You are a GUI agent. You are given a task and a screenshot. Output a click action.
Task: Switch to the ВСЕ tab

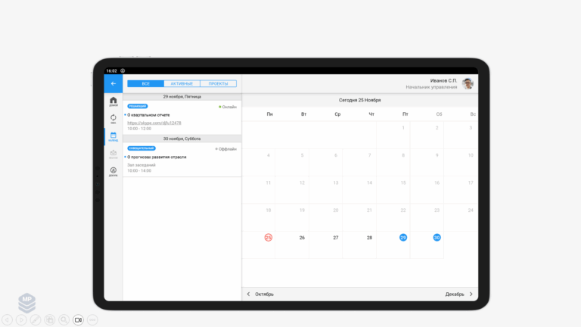click(x=145, y=84)
